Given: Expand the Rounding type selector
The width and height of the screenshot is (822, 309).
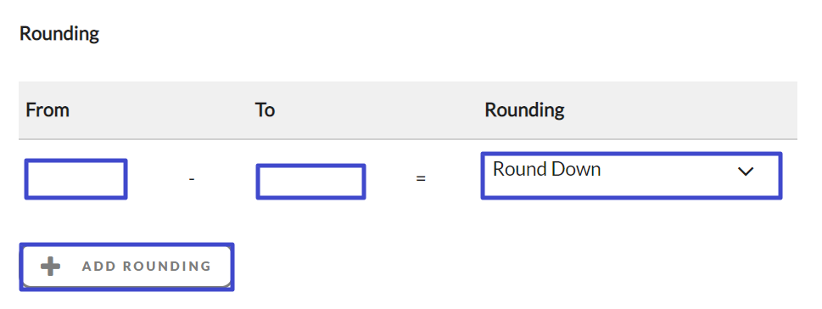Looking at the screenshot, I should click(x=631, y=176).
